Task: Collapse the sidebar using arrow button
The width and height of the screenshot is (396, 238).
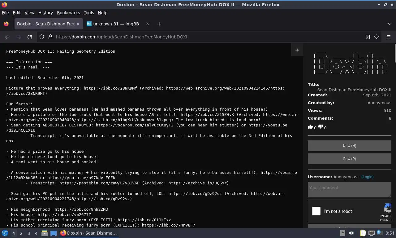Action: pos(297,50)
